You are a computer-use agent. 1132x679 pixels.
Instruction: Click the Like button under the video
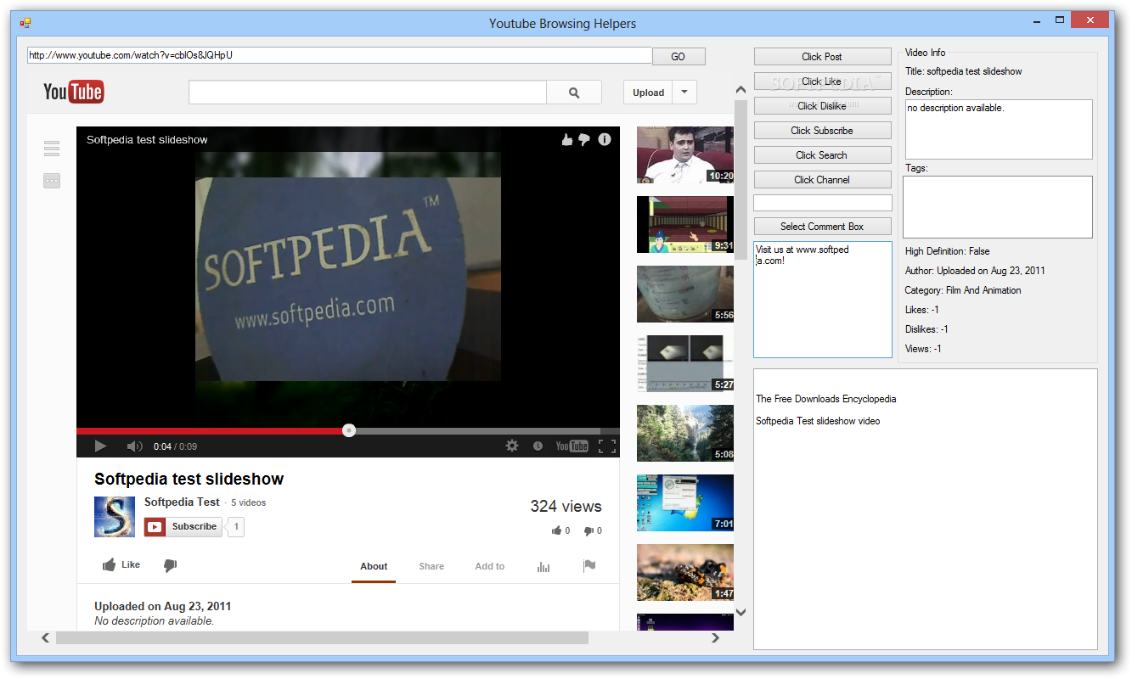pos(121,564)
